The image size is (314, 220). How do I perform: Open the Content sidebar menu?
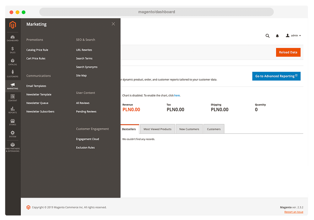[13, 98]
